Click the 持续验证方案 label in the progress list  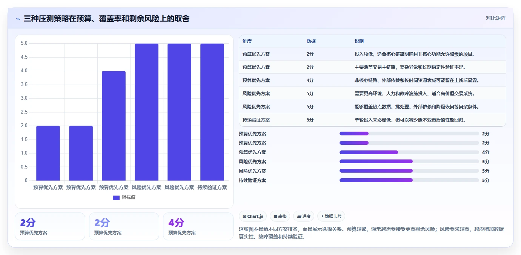(x=252, y=181)
